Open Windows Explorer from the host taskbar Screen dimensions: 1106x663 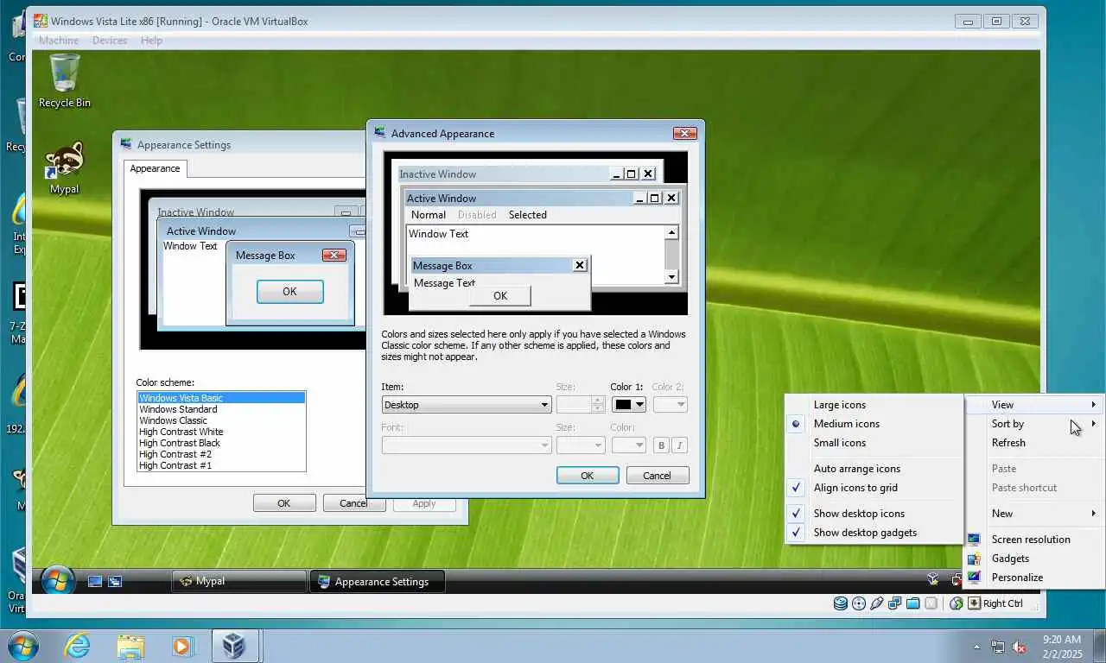click(x=130, y=646)
